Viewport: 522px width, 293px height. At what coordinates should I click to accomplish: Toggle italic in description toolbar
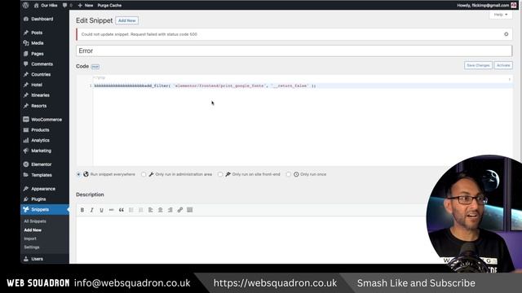92,210
